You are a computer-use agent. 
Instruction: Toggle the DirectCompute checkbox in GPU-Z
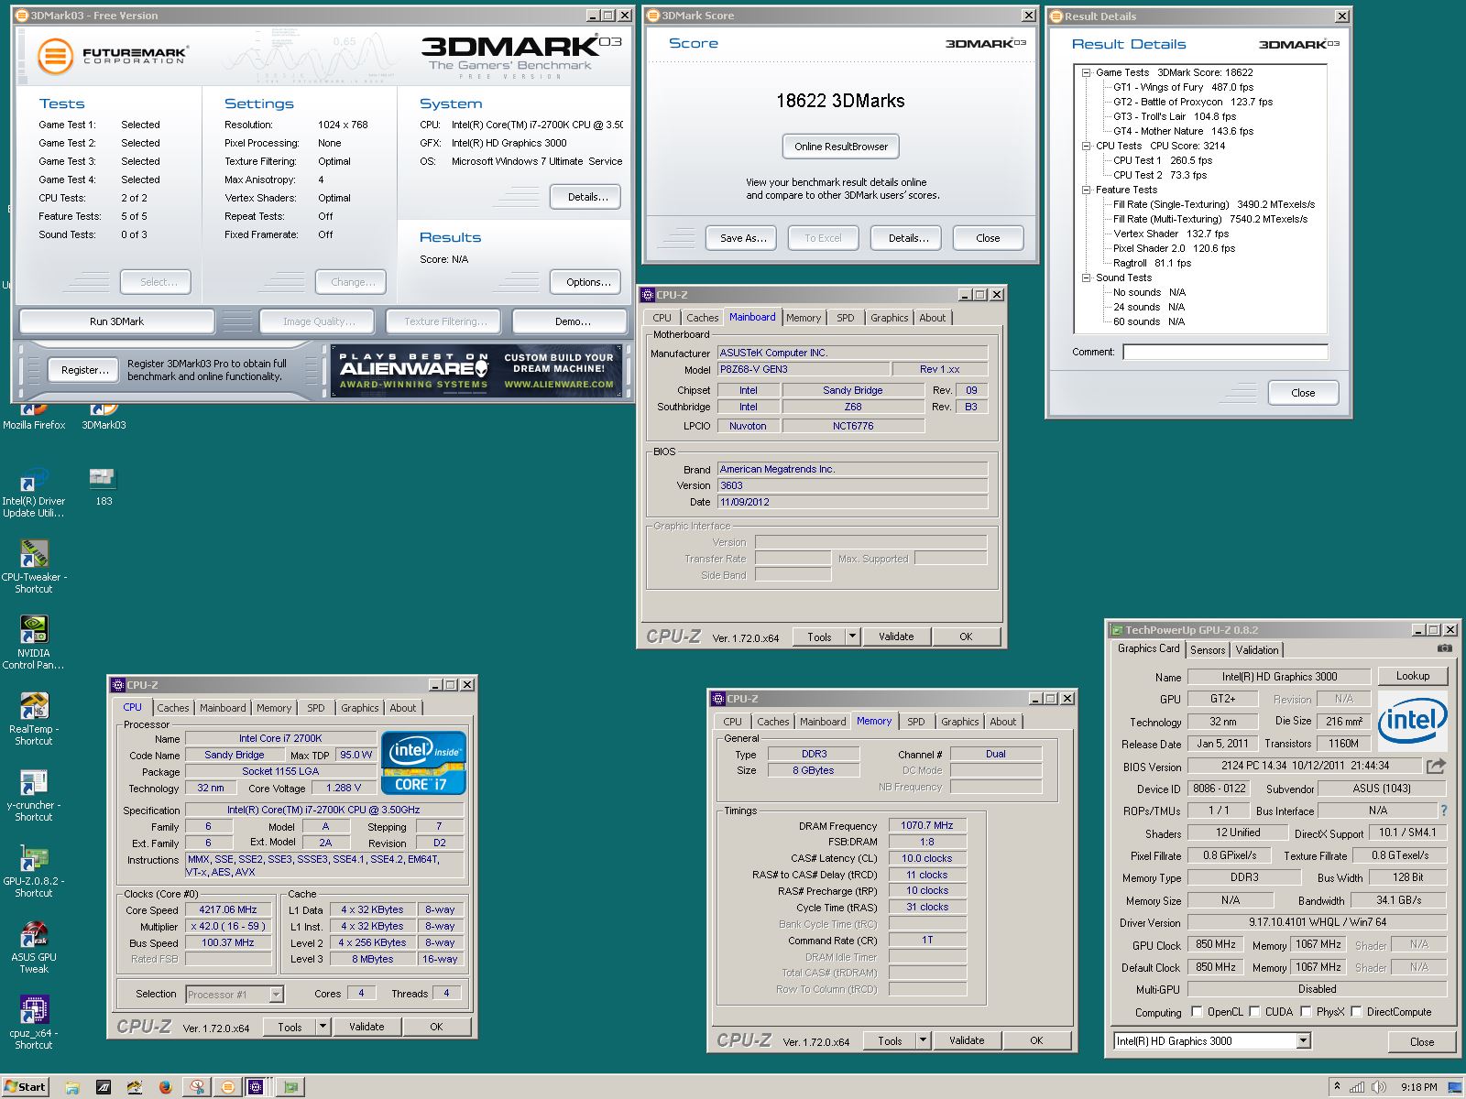(x=1356, y=1012)
